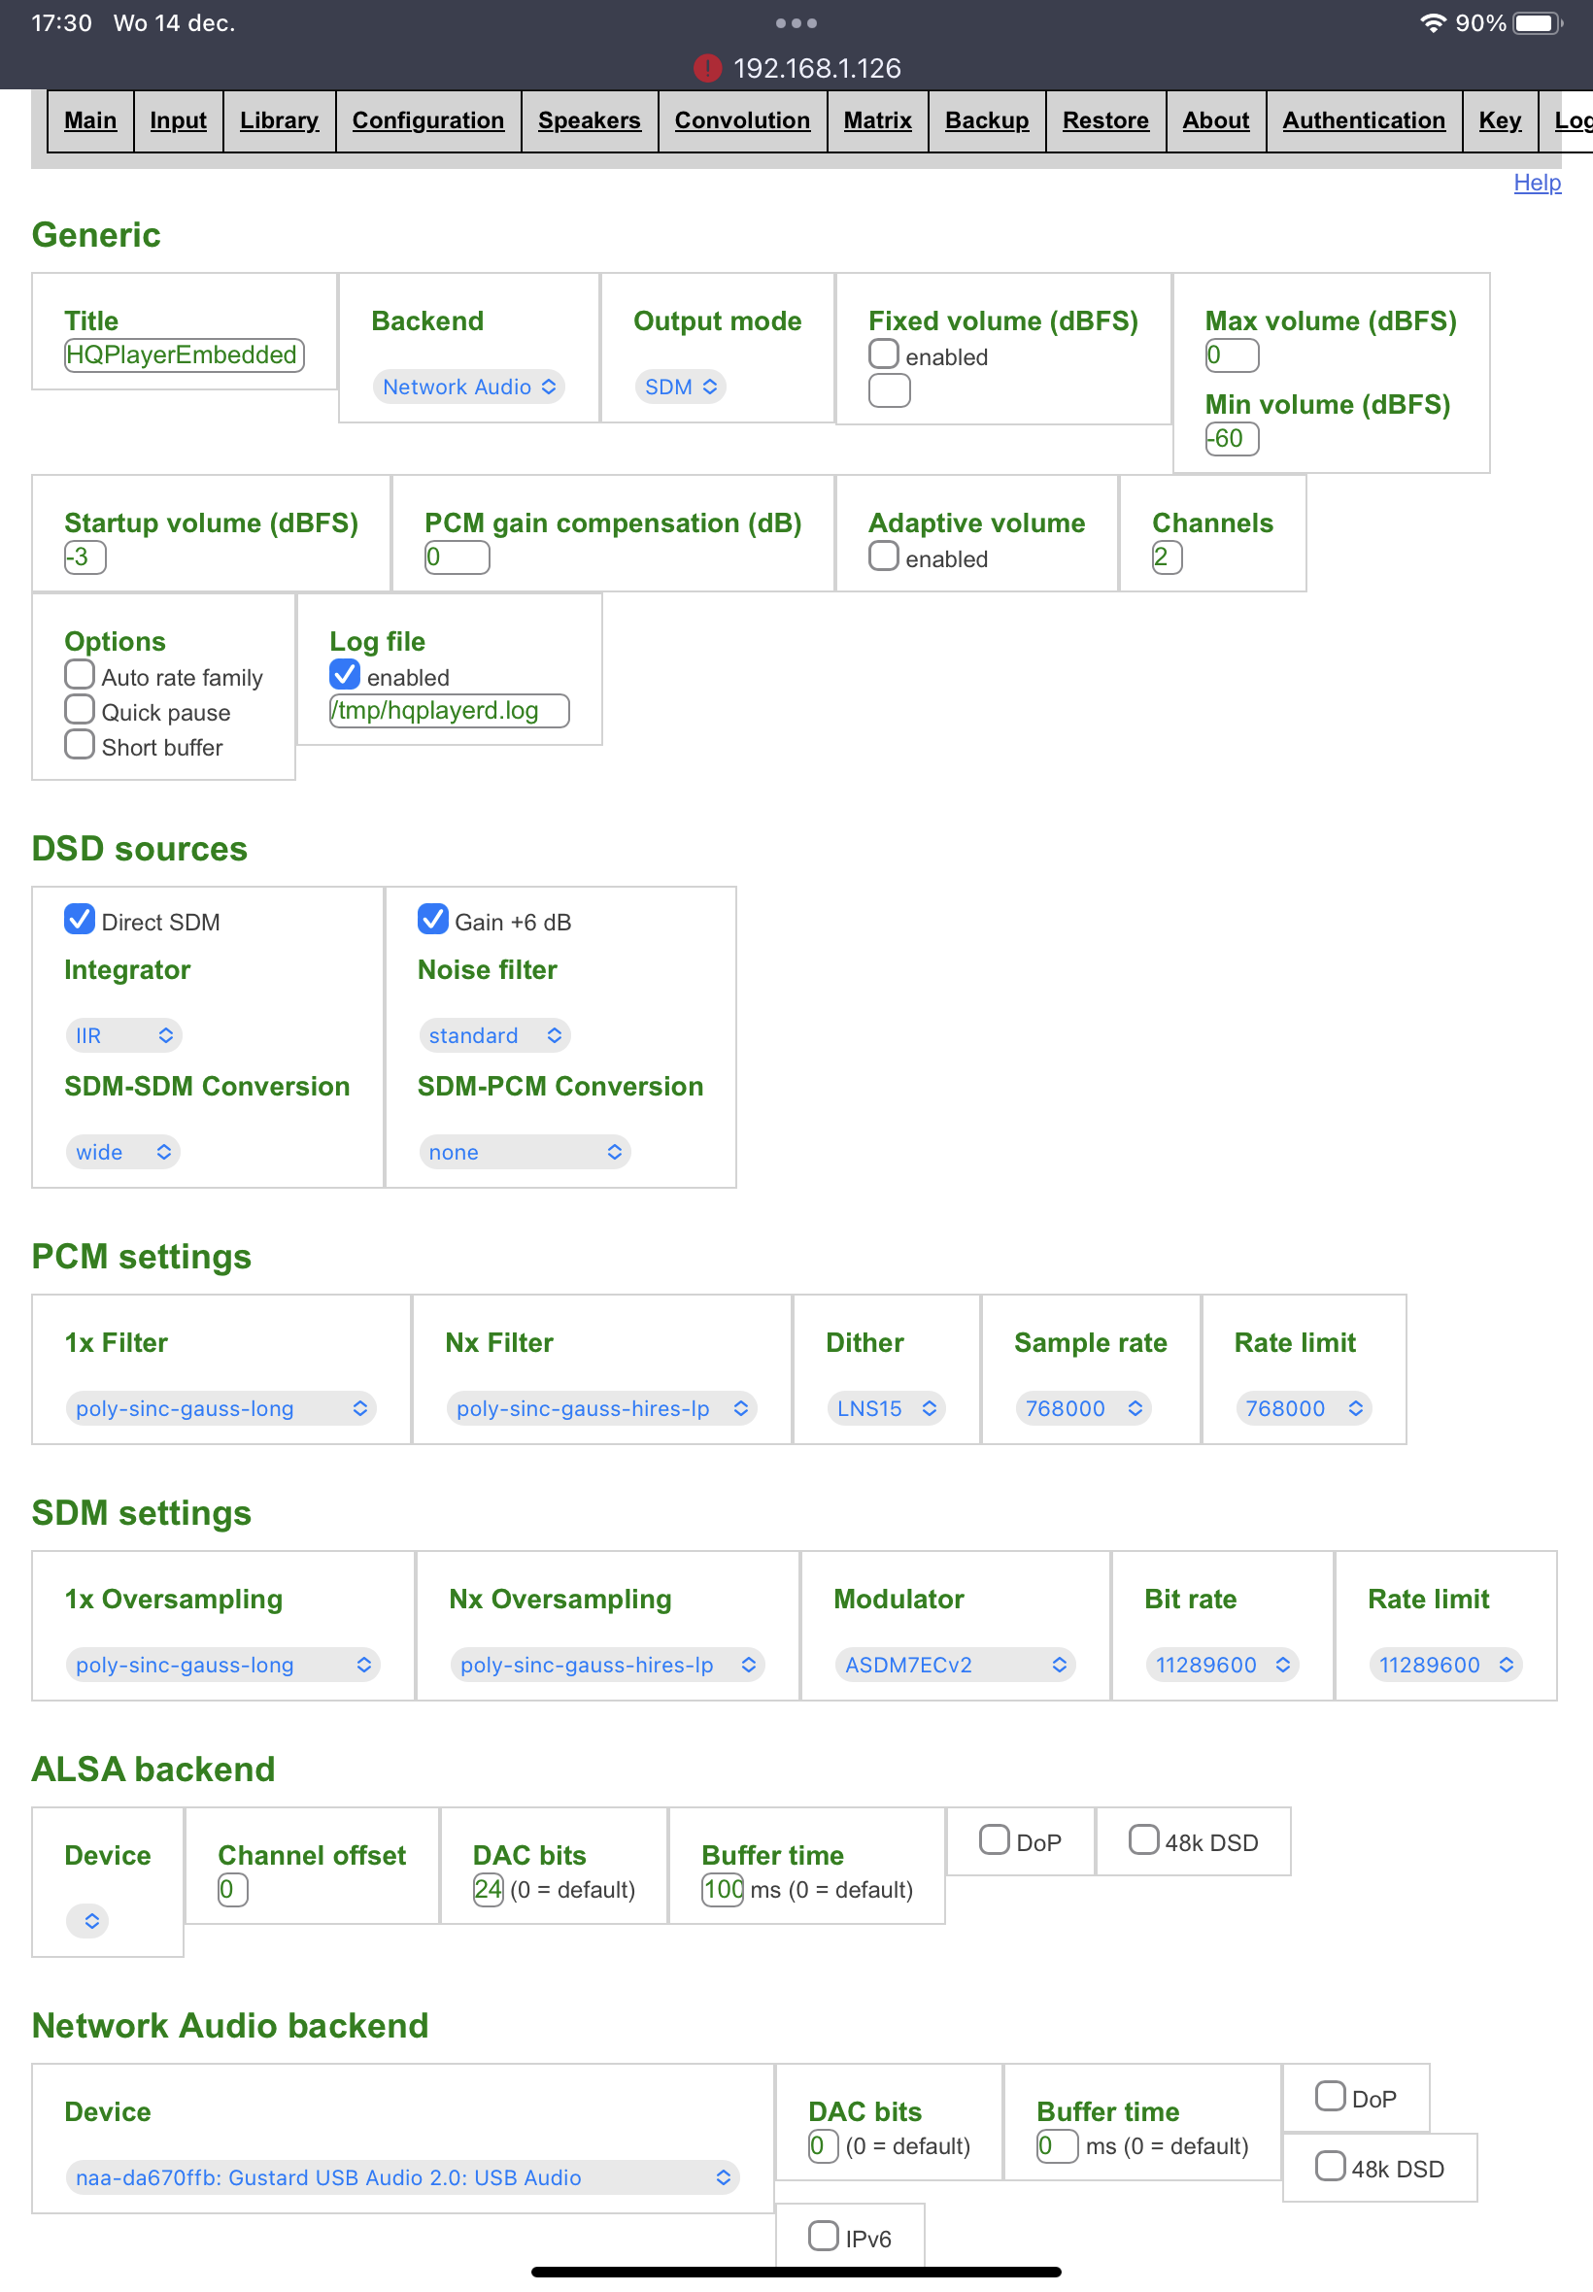Open the Backend Network Audio dropdown
Screen dimensions: 1593x2292
tap(468, 387)
